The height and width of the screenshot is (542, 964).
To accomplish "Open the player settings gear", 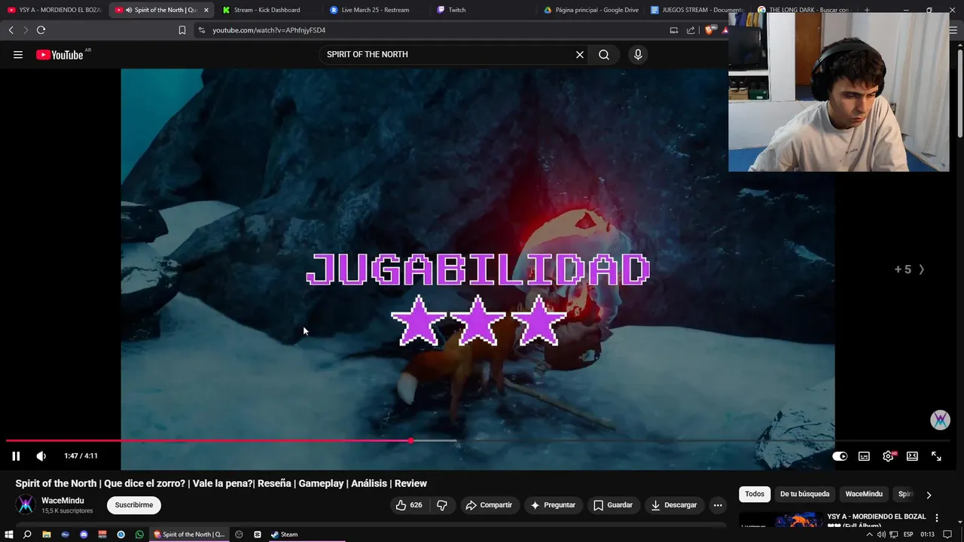I will coord(889,456).
